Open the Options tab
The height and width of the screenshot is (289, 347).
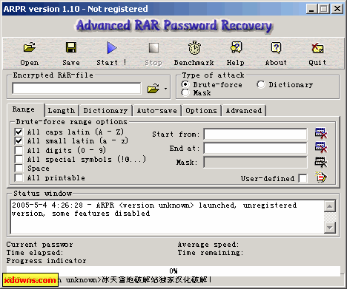[201, 111]
